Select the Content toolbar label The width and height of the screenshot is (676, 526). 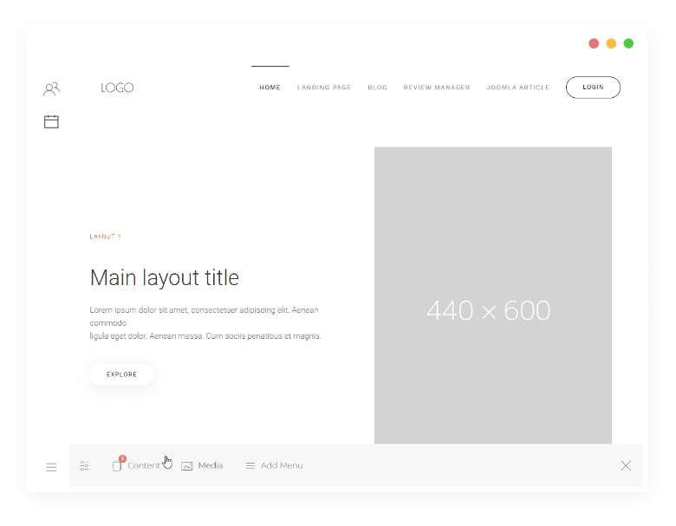pyautogui.click(x=144, y=465)
